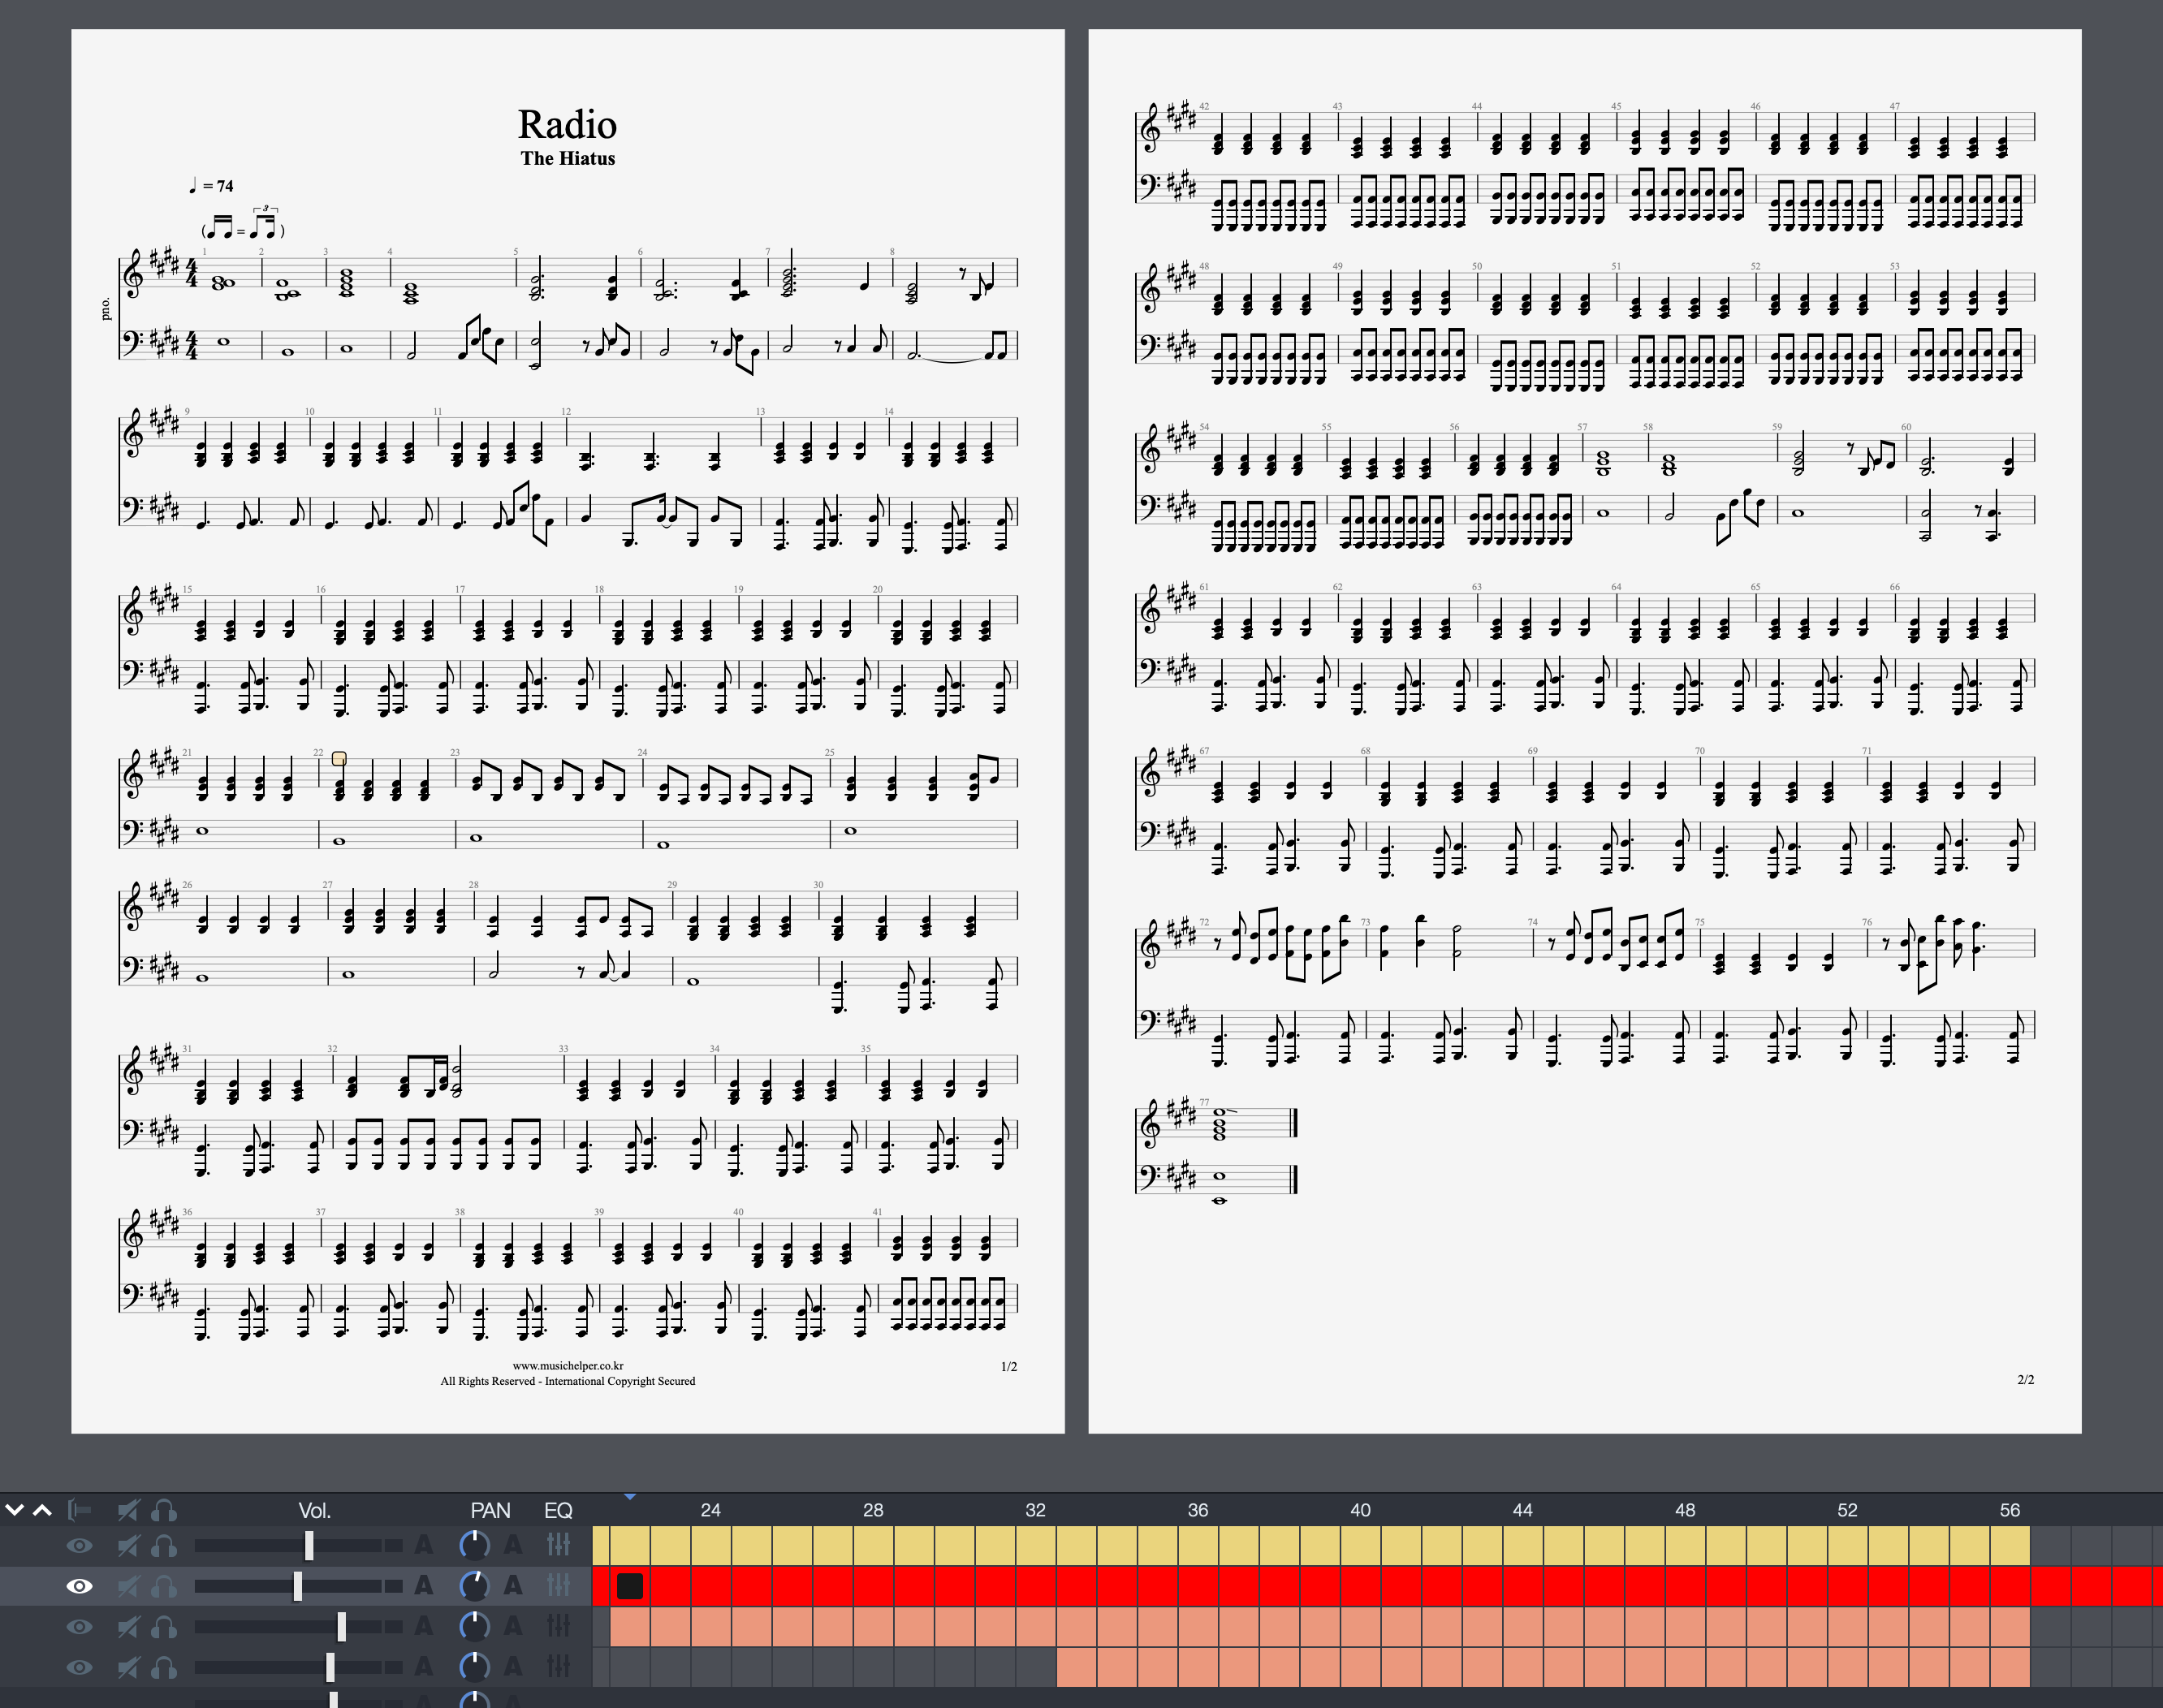Adjust the third track's volume slider
The height and width of the screenshot is (1708, 2163).
[x=341, y=1627]
